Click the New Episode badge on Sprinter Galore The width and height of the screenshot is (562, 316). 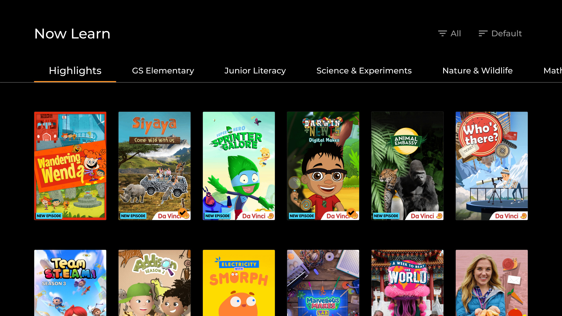[x=217, y=216]
